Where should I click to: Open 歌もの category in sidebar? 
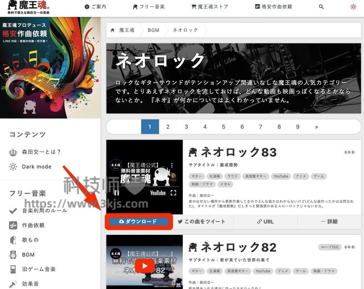pos(30,239)
